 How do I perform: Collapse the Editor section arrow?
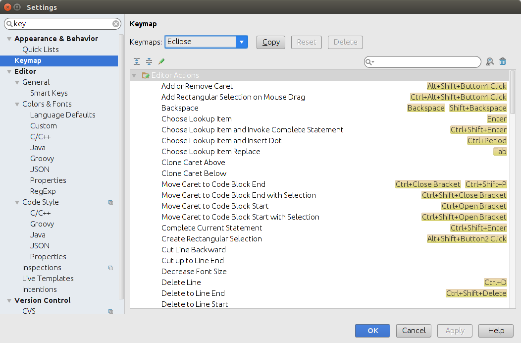pyautogui.click(x=9, y=71)
